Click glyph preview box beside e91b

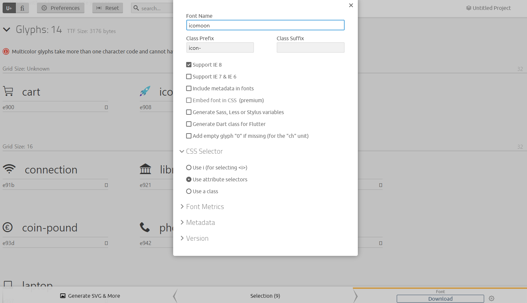coord(106,185)
